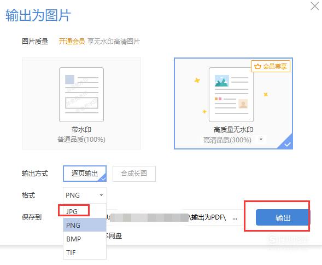Click the 带水印 document preview thumbnail
This screenshot has width=322, height=265.
[81, 94]
